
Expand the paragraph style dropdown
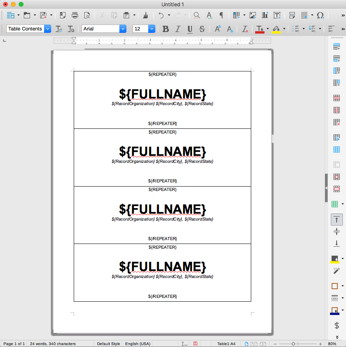click(x=48, y=29)
